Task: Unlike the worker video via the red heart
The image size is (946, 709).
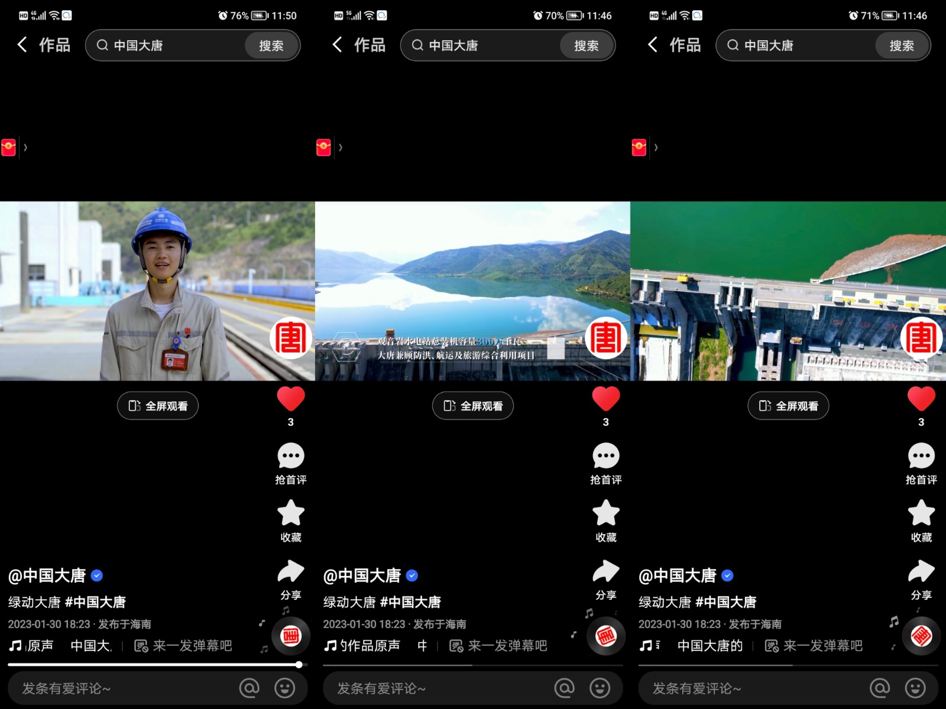Action: point(290,399)
